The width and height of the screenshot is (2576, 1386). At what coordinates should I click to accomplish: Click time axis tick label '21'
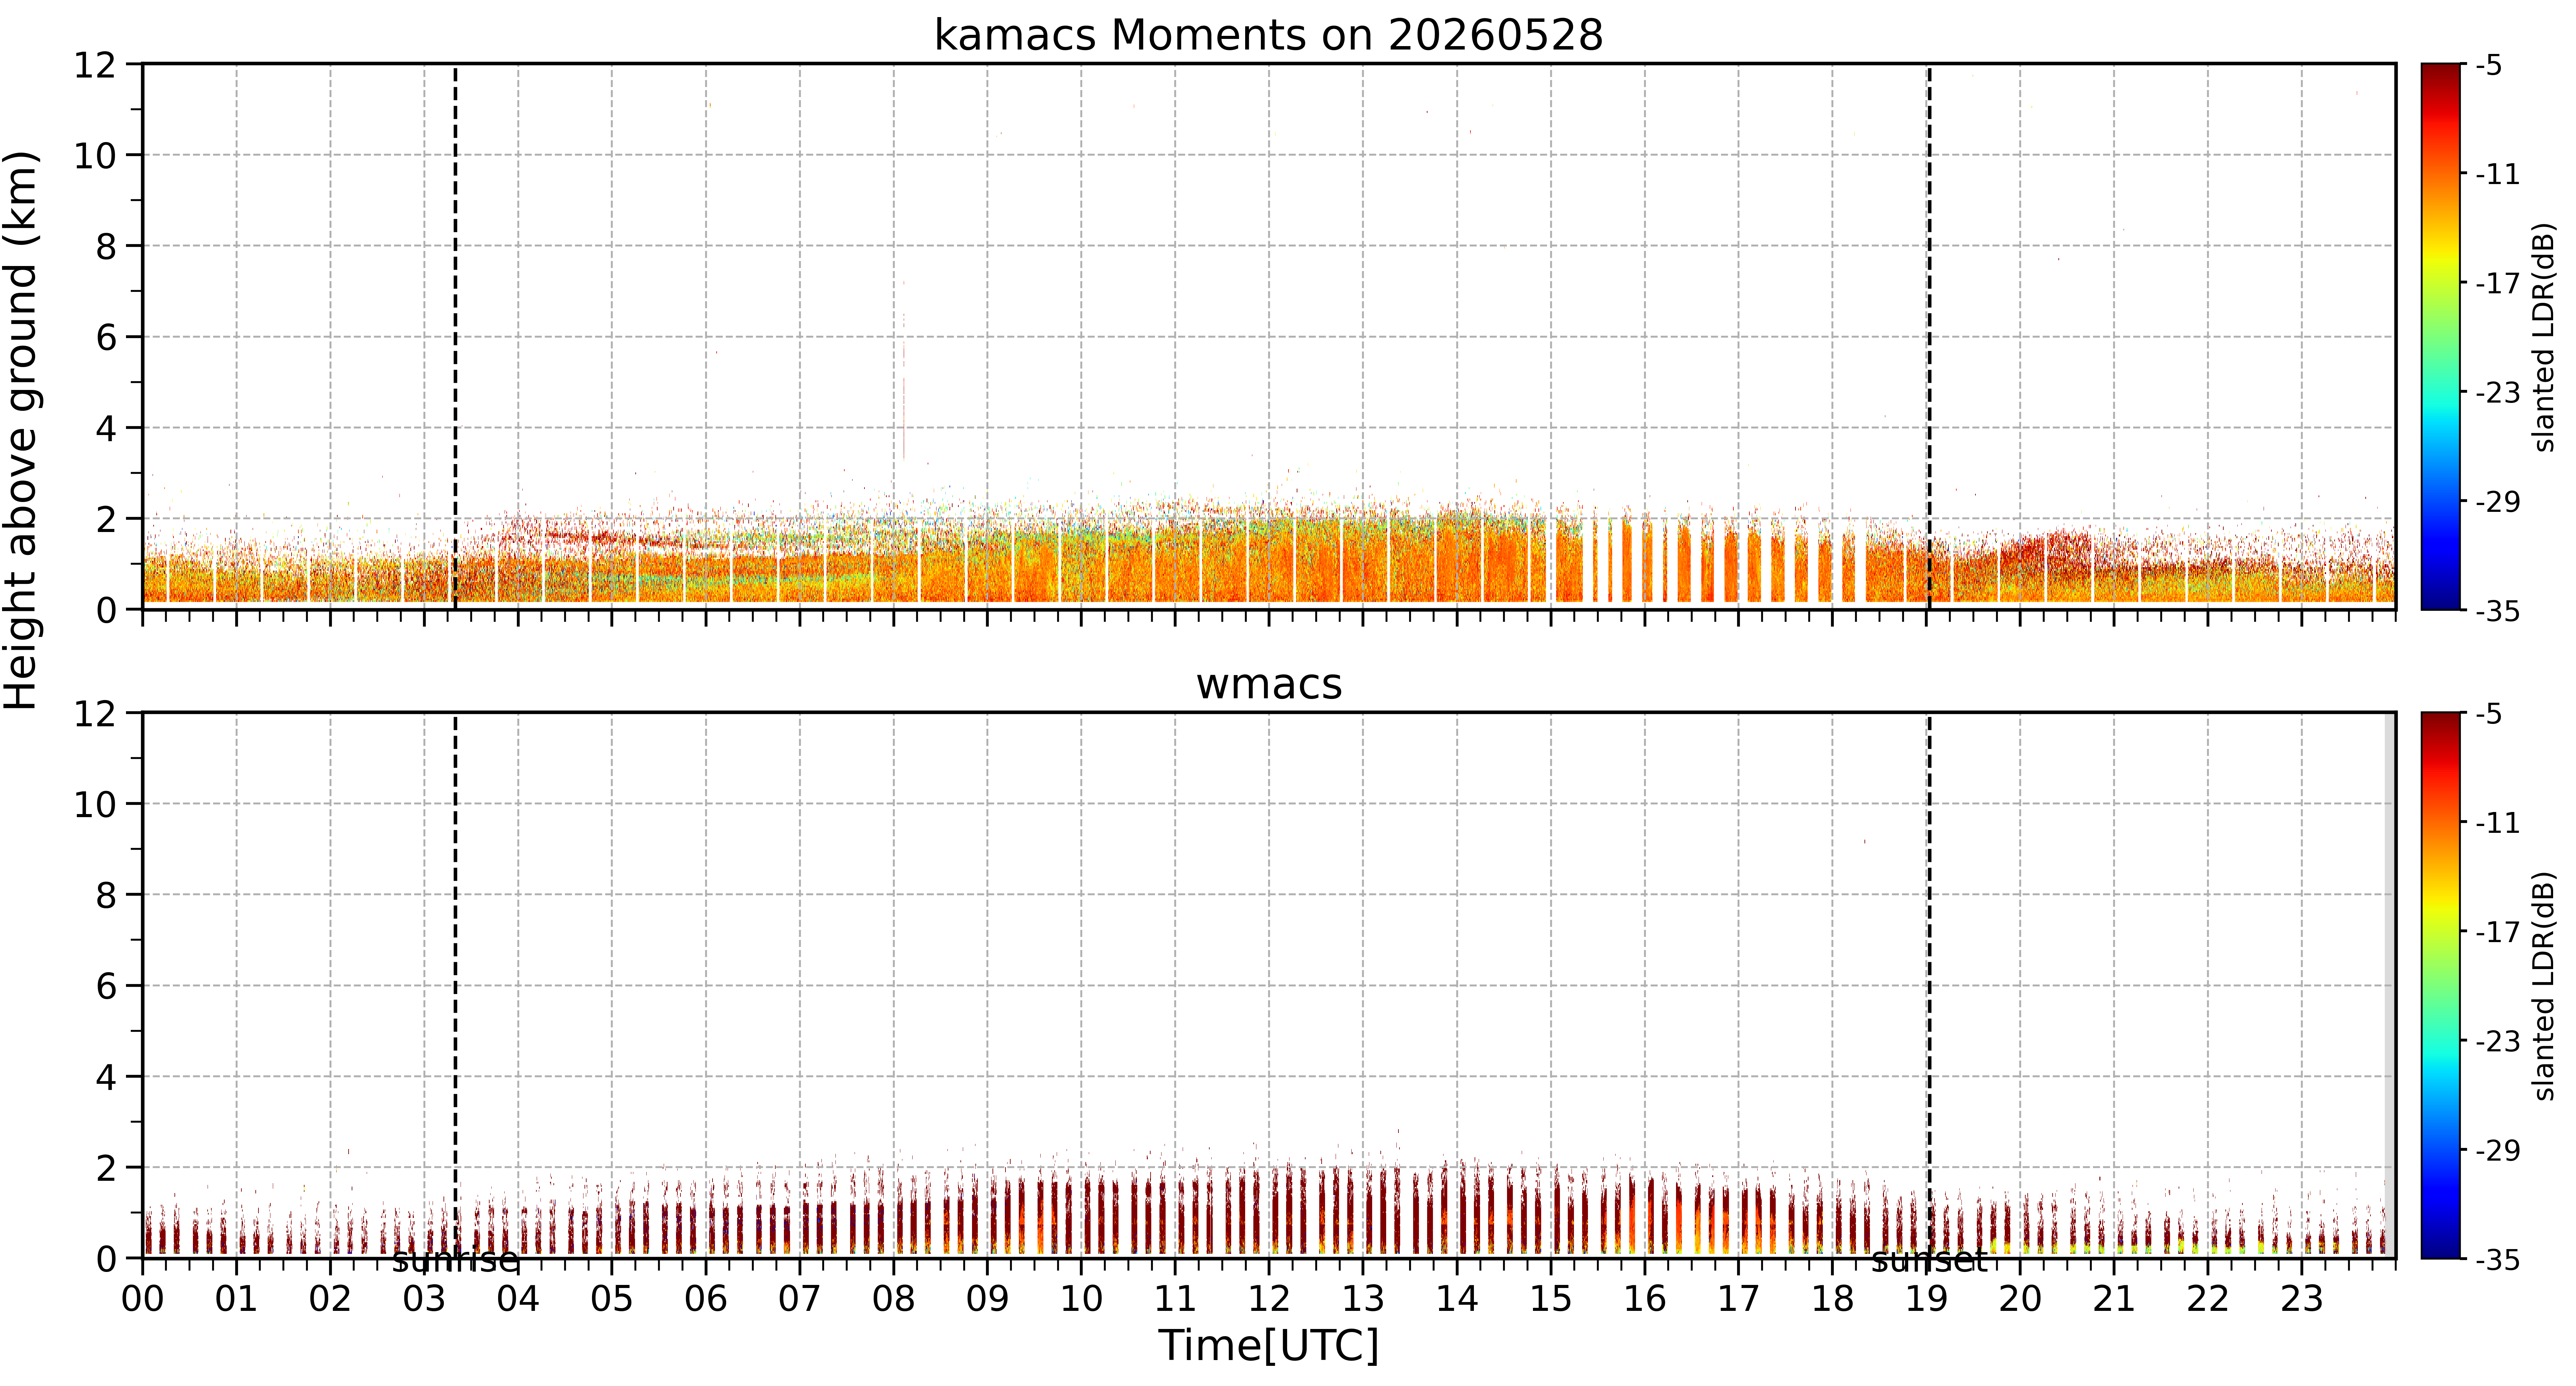(2114, 1299)
